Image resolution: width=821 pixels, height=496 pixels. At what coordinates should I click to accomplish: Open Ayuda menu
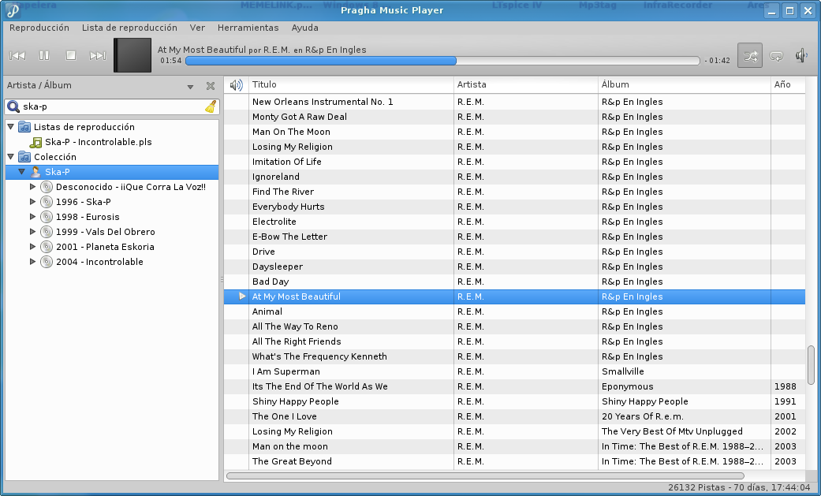click(304, 28)
